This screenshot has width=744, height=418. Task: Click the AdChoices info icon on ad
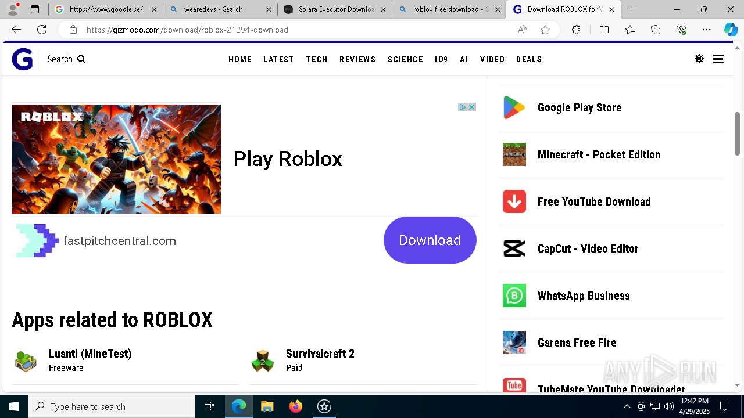463,107
